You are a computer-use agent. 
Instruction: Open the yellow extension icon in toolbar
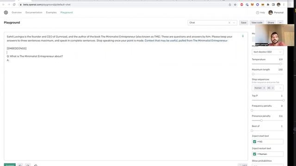[x=263, y=5]
